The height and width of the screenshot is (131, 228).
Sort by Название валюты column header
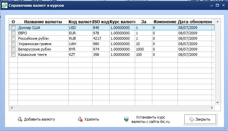[x=43, y=22]
